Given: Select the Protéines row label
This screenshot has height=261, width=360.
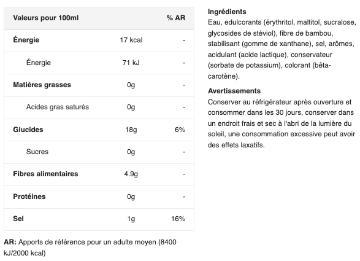Looking at the screenshot, I should tap(29, 197).
